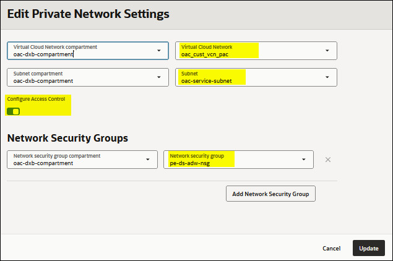The height and width of the screenshot is (261, 393).
Task: Expand the oac-service-subnet selection box
Action: (x=248, y=77)
